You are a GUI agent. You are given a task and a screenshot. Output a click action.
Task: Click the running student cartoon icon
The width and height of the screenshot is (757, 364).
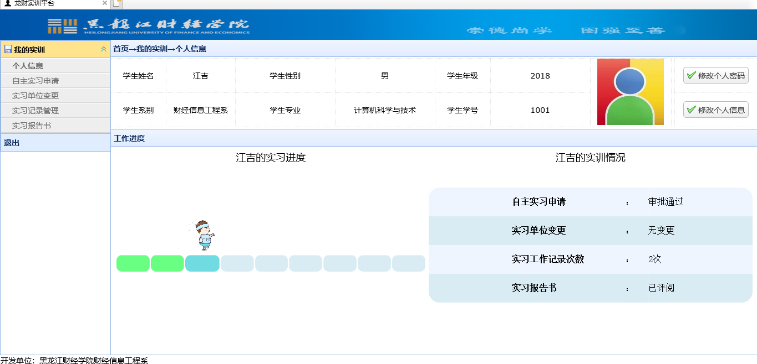204,235
